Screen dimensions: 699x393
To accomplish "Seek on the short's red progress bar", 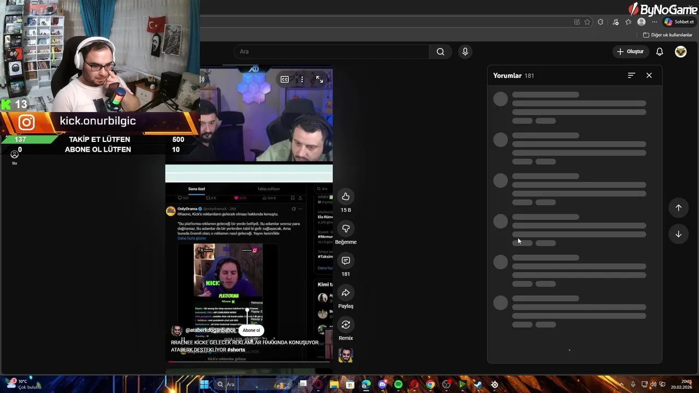I will tap(249, 361).
